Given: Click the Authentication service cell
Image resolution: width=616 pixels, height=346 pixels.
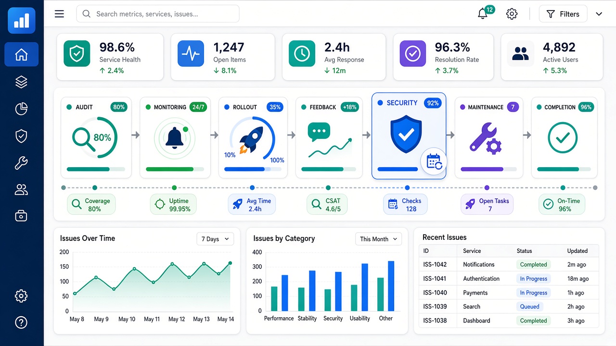Looking at the screenshot, I should 481,279.
